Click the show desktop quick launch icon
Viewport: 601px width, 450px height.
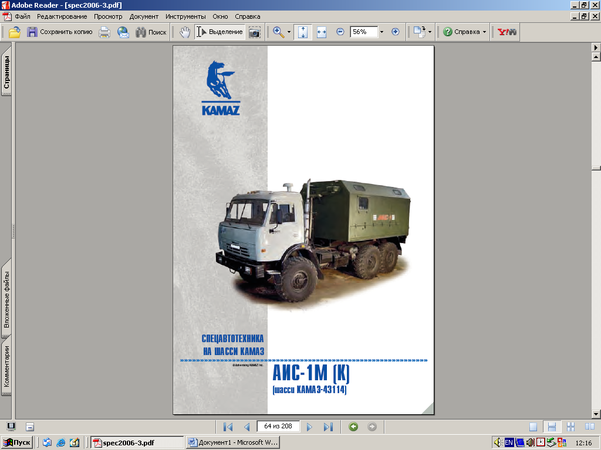tap(75, 443)
